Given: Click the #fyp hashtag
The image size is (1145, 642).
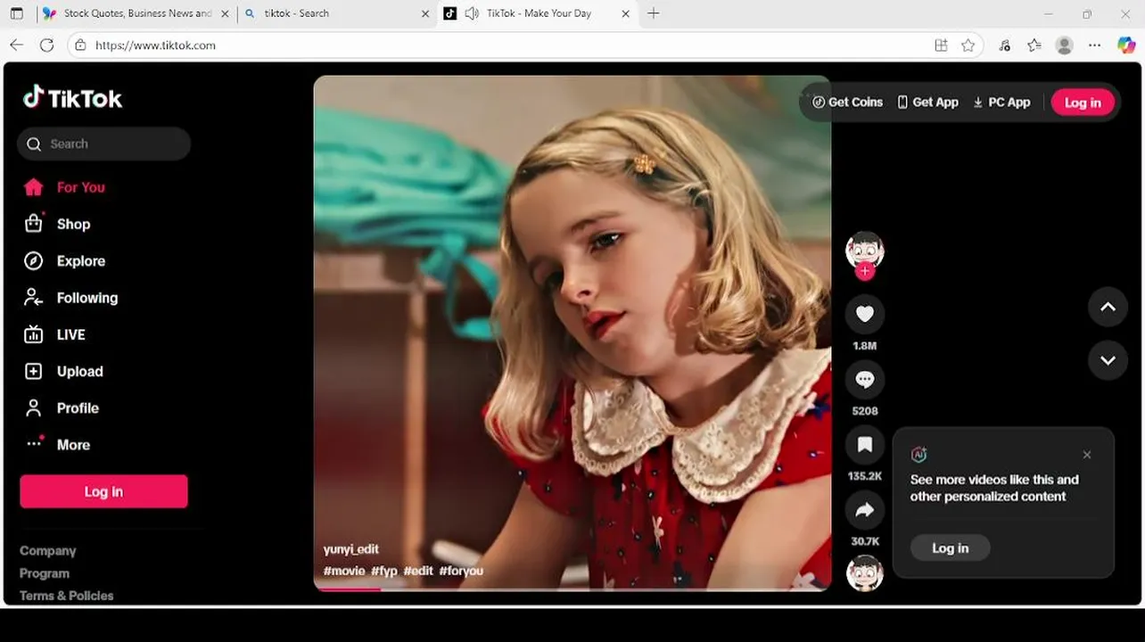Looking at the screenshot, I should tap(384, 571).
